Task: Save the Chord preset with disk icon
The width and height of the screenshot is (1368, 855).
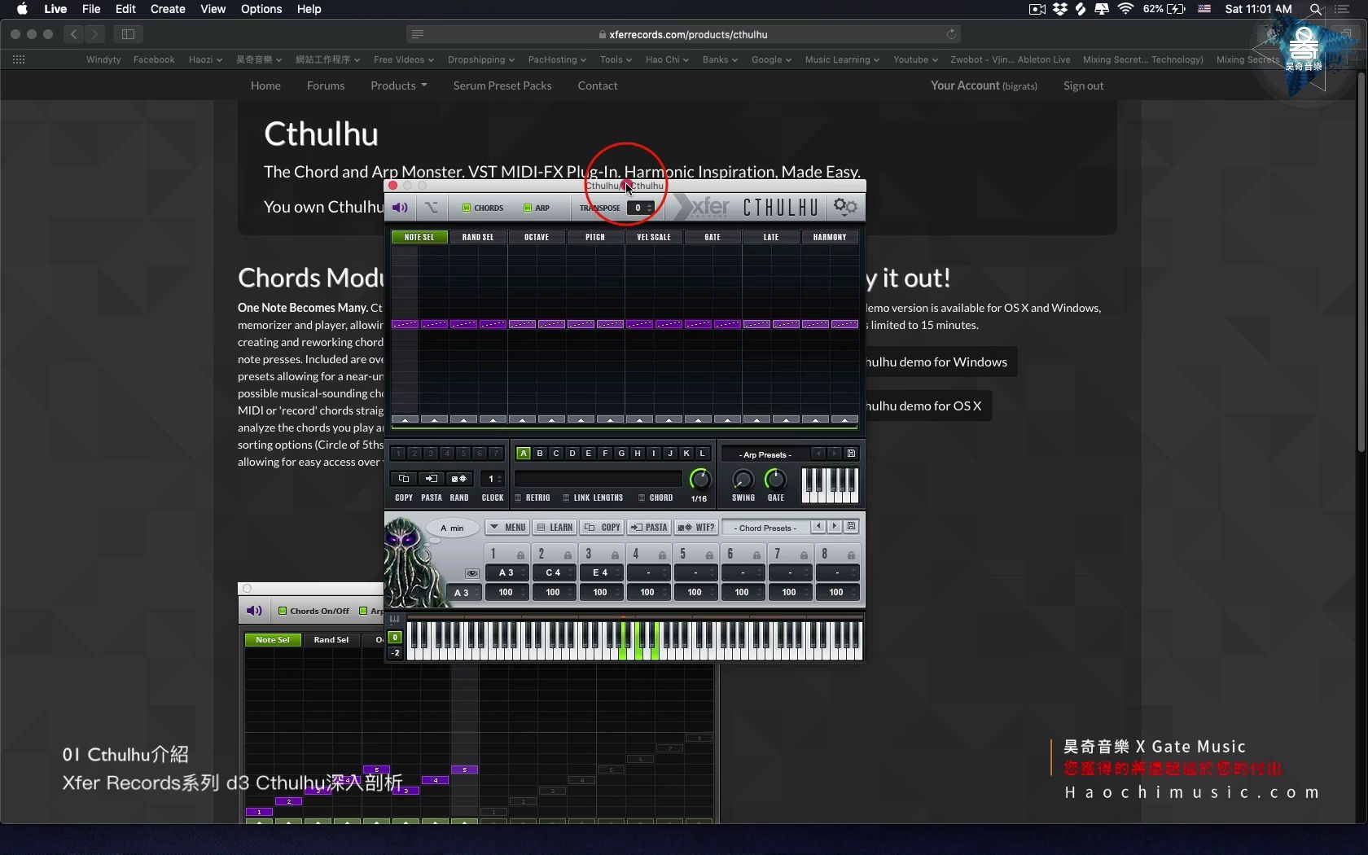Action: 852,527
